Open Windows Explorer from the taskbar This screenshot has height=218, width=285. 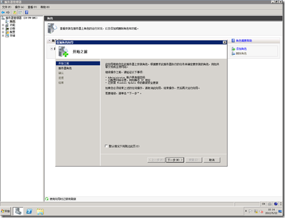(40, 211)
